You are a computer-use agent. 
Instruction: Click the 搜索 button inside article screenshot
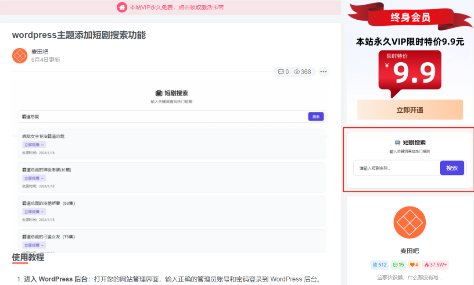(316, 117)
